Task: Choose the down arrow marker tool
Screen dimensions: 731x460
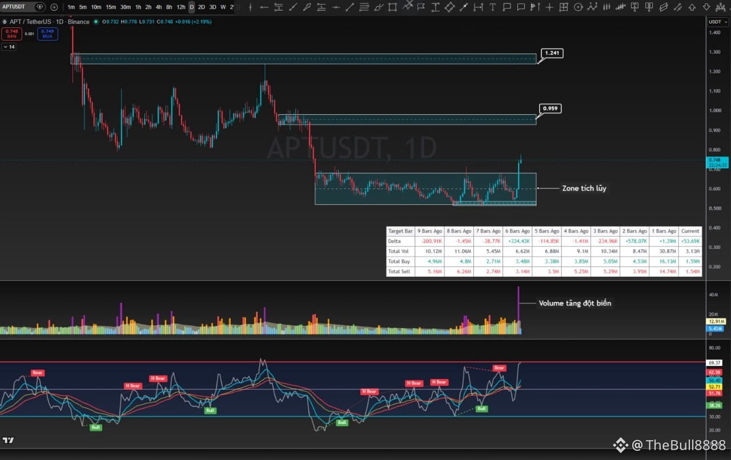Action: (x=706, y=7)
